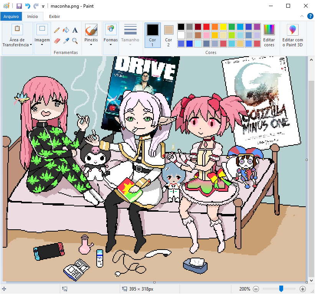Select the Pencil tool
This screenshot has height=294, width=315.
[x=57, y=30]
